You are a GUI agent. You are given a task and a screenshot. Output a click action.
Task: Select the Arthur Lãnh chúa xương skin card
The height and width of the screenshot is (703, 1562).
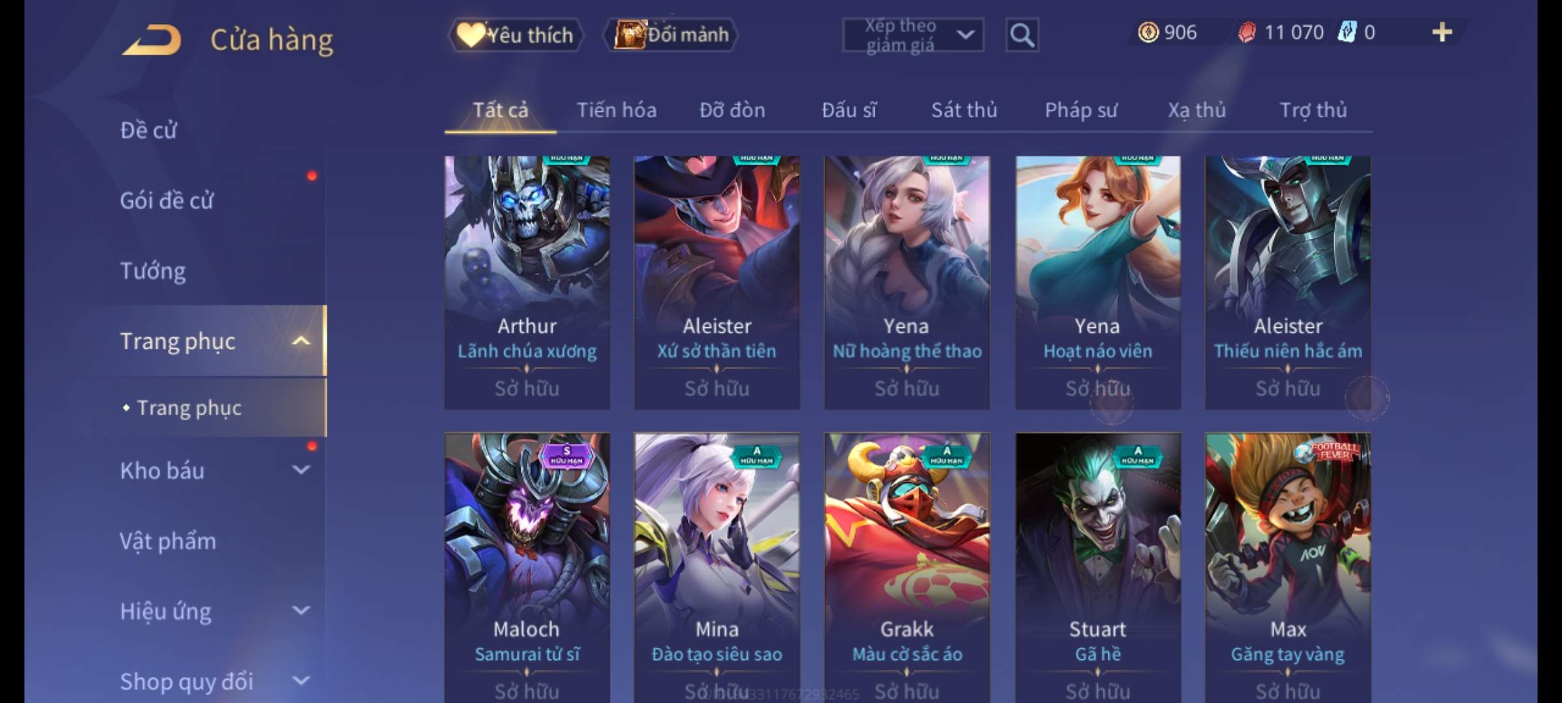[x=527, y=283]
